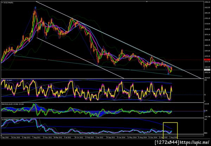Click the 5 Sep 2010 date on the time axis
The image size is (211, 146).
(4, 137)
